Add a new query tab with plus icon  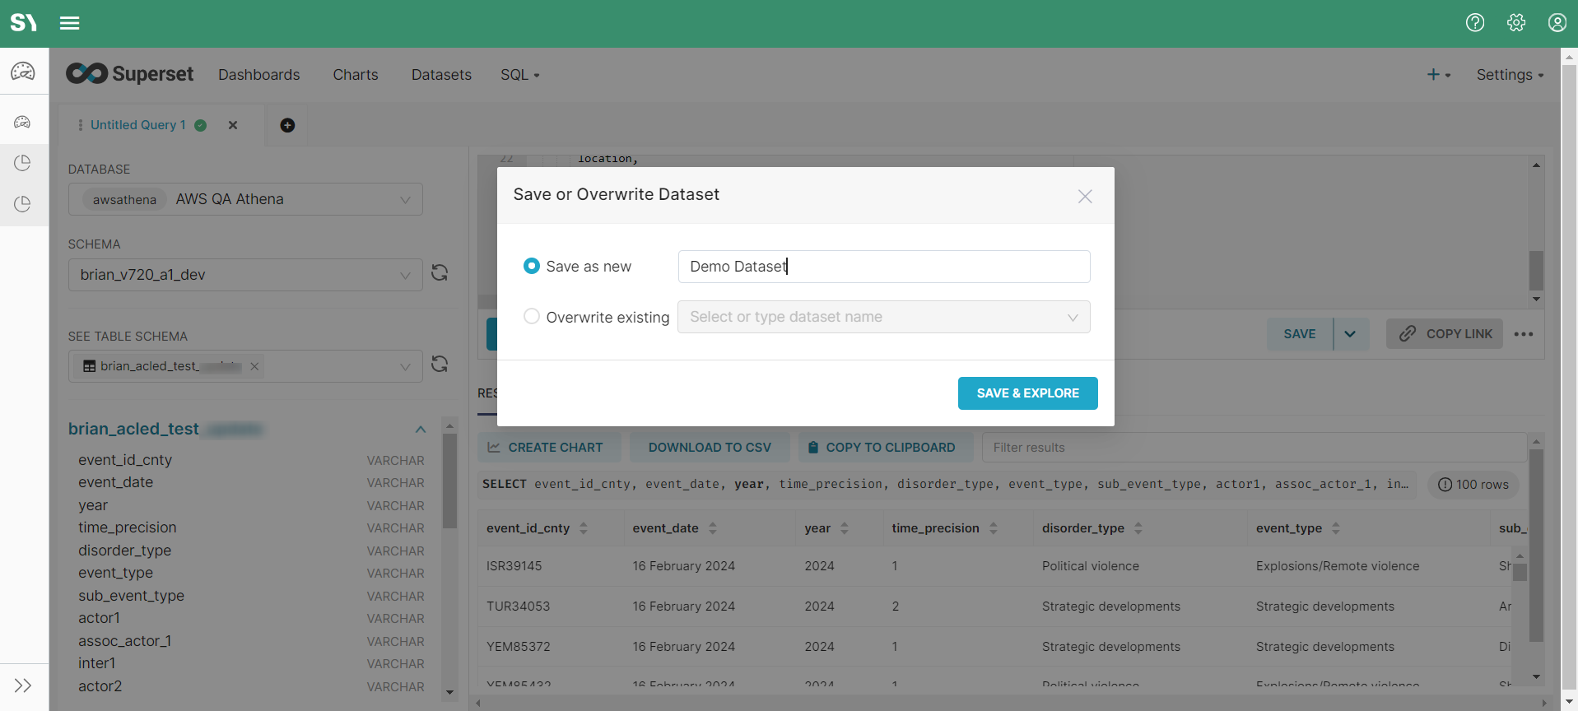click(287, 125)
